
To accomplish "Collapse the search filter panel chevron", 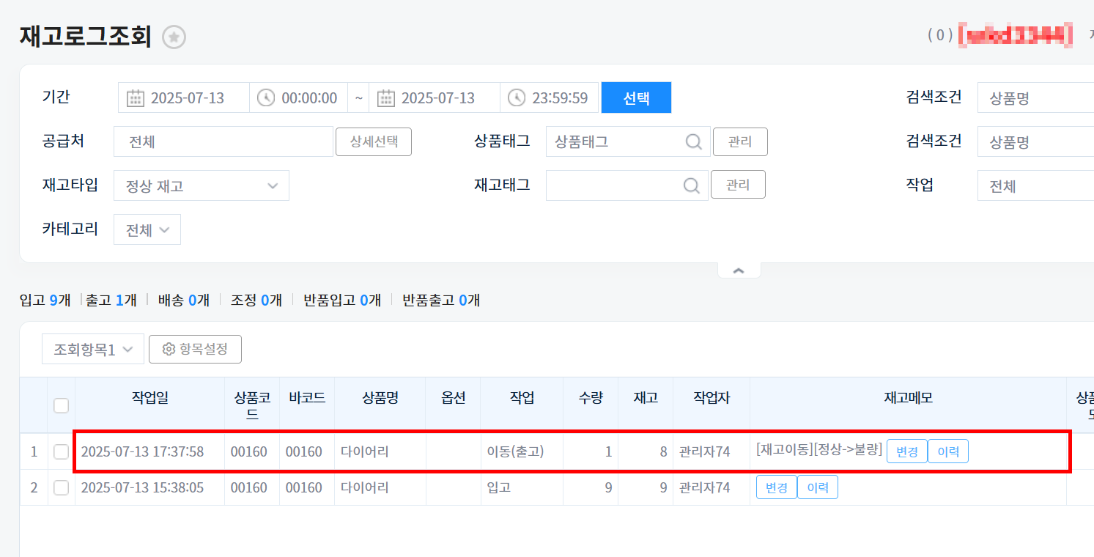I will 739,270.
